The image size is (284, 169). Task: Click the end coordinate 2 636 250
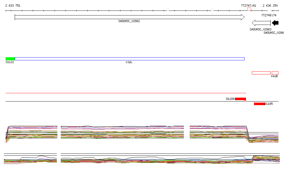pyautogui.click(x=270, y=6)
